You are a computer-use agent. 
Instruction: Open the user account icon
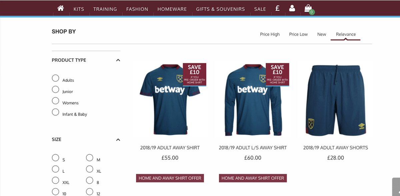(x=292, y=9)
